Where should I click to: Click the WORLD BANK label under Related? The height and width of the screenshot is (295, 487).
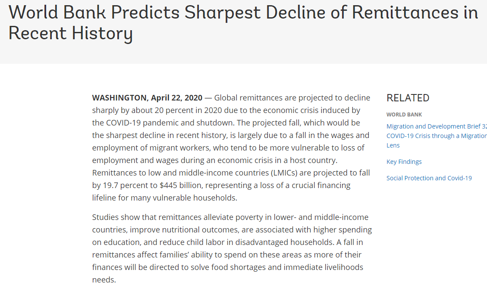pyautogui.click(x=404, y=115)
